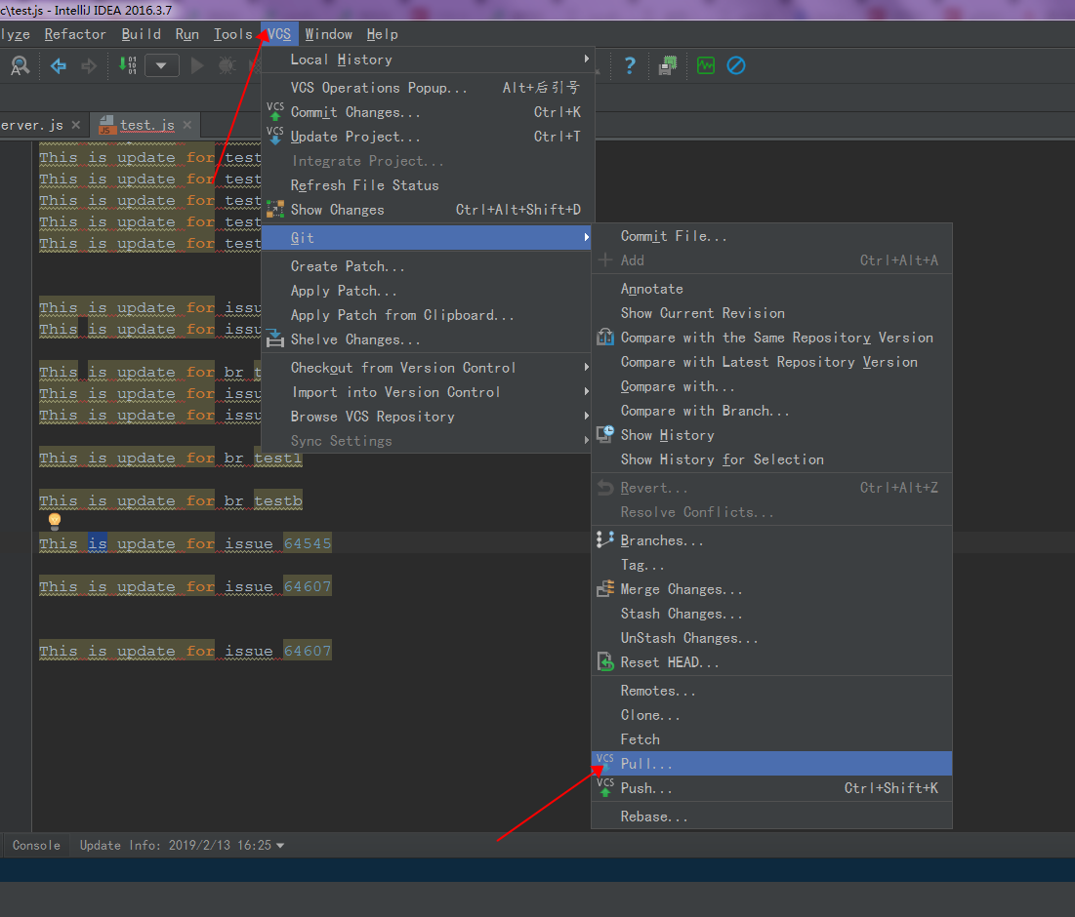The image size is (1075, 917).
Task: Click the Make Project build icon
Action: [128, 65]
